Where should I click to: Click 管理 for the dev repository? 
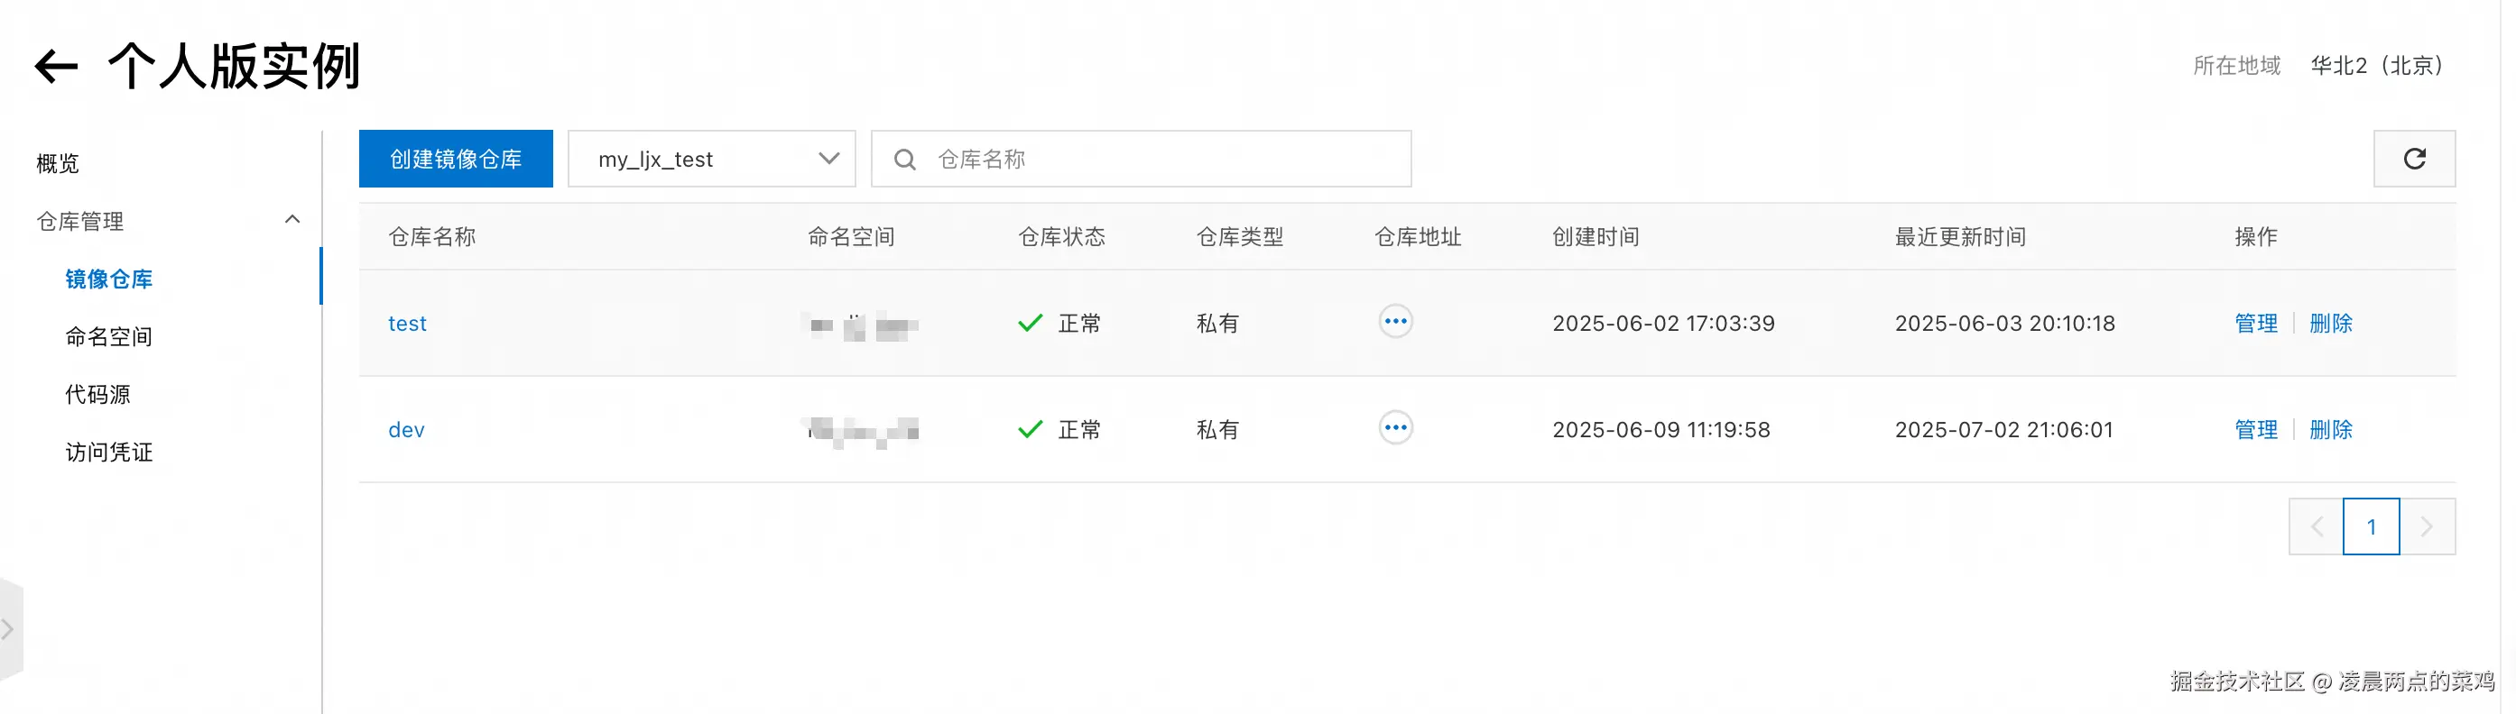point(2255,429)
